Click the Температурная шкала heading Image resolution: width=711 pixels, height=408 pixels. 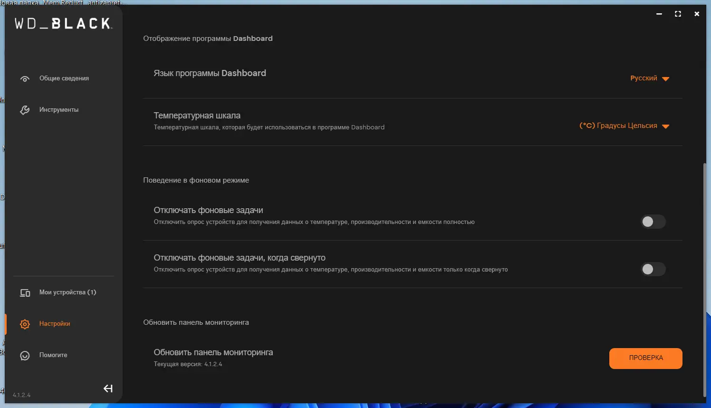(x=197, y=116)
